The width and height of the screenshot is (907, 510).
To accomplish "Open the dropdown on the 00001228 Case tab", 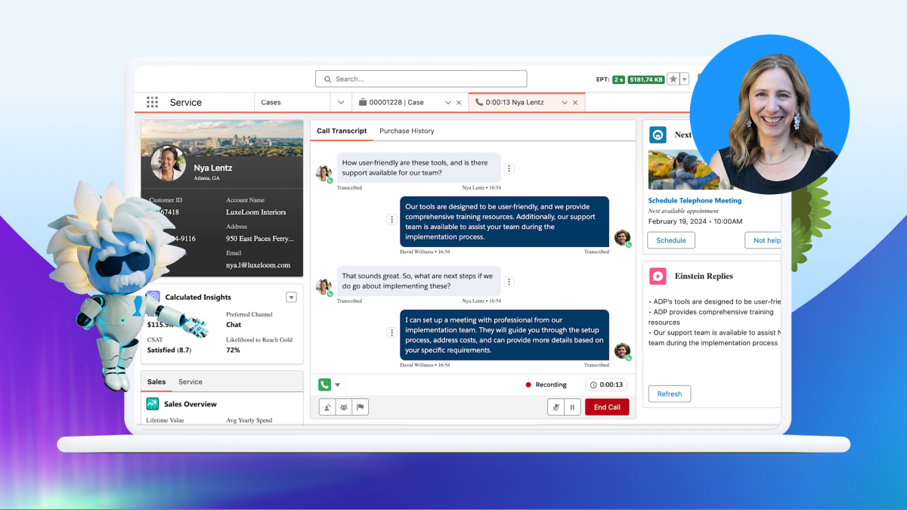I will pyautogui.click(x=448, y=102).
